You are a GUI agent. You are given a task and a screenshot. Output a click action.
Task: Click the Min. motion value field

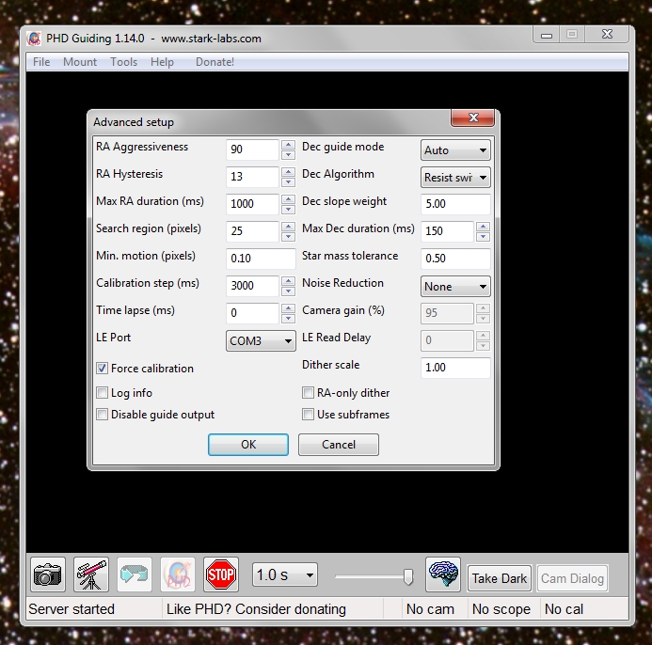tap(261, 259)
